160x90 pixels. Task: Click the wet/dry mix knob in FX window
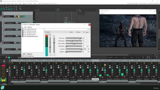87,32
